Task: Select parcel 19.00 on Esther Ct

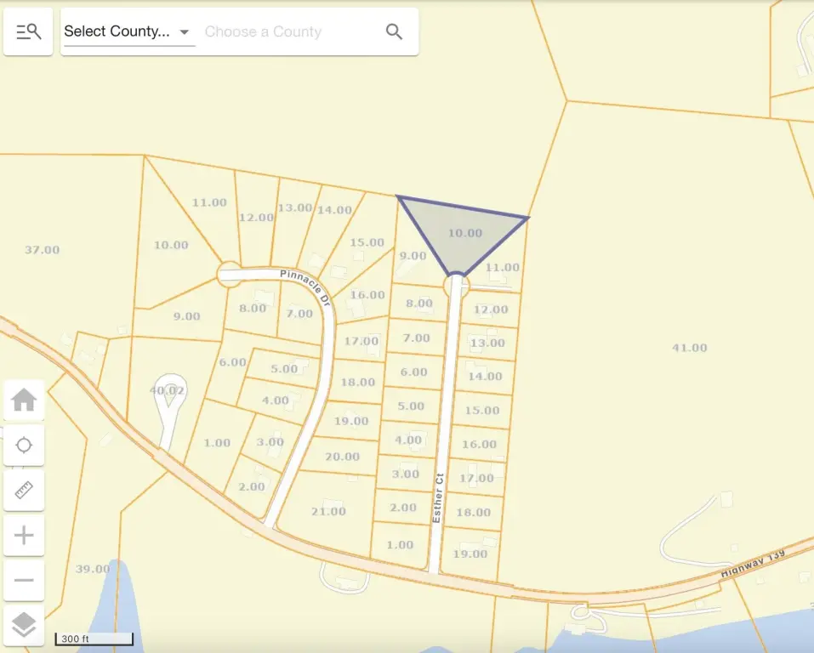Action: coord(470,554)
